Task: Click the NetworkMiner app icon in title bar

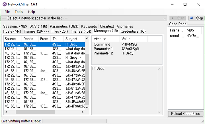Action: [x=5, y=4]
